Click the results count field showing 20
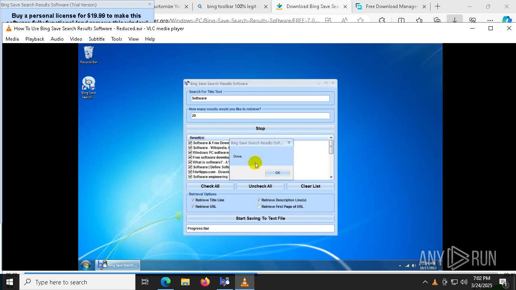This screenshot has height=290, width=516. point(260,116)
